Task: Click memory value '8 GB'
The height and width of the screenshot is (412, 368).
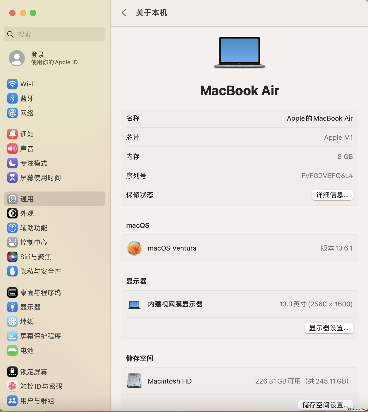Action: [x=345, y=157]
